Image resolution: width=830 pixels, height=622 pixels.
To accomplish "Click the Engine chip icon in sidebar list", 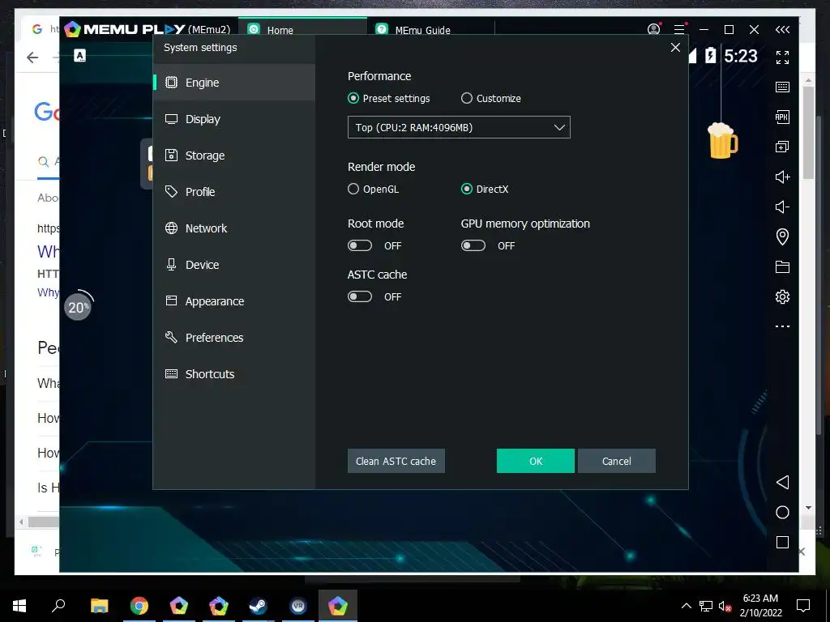I will pyautogui.click(x=172, y=83).
